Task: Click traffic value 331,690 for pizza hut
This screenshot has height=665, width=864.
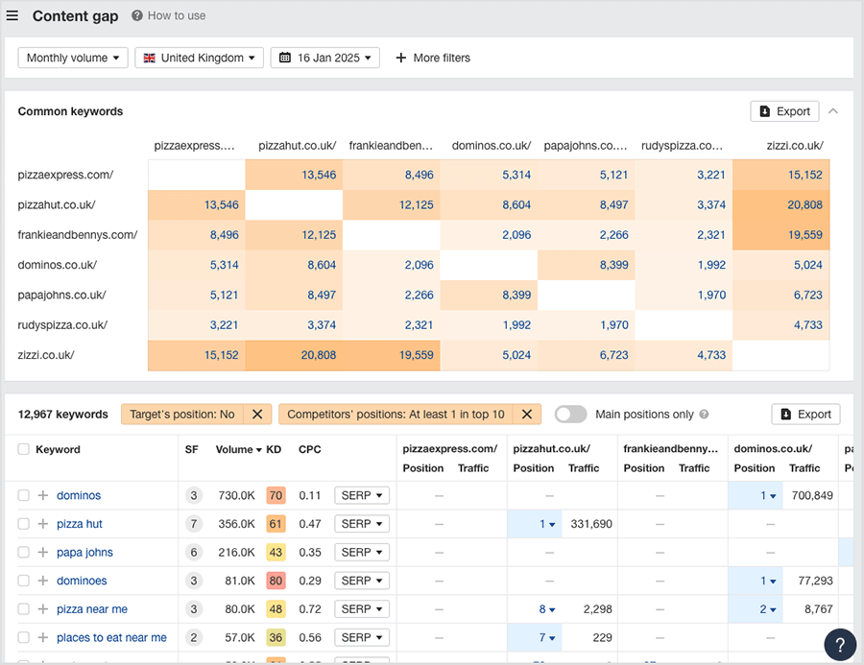Action: coord(591,524)
